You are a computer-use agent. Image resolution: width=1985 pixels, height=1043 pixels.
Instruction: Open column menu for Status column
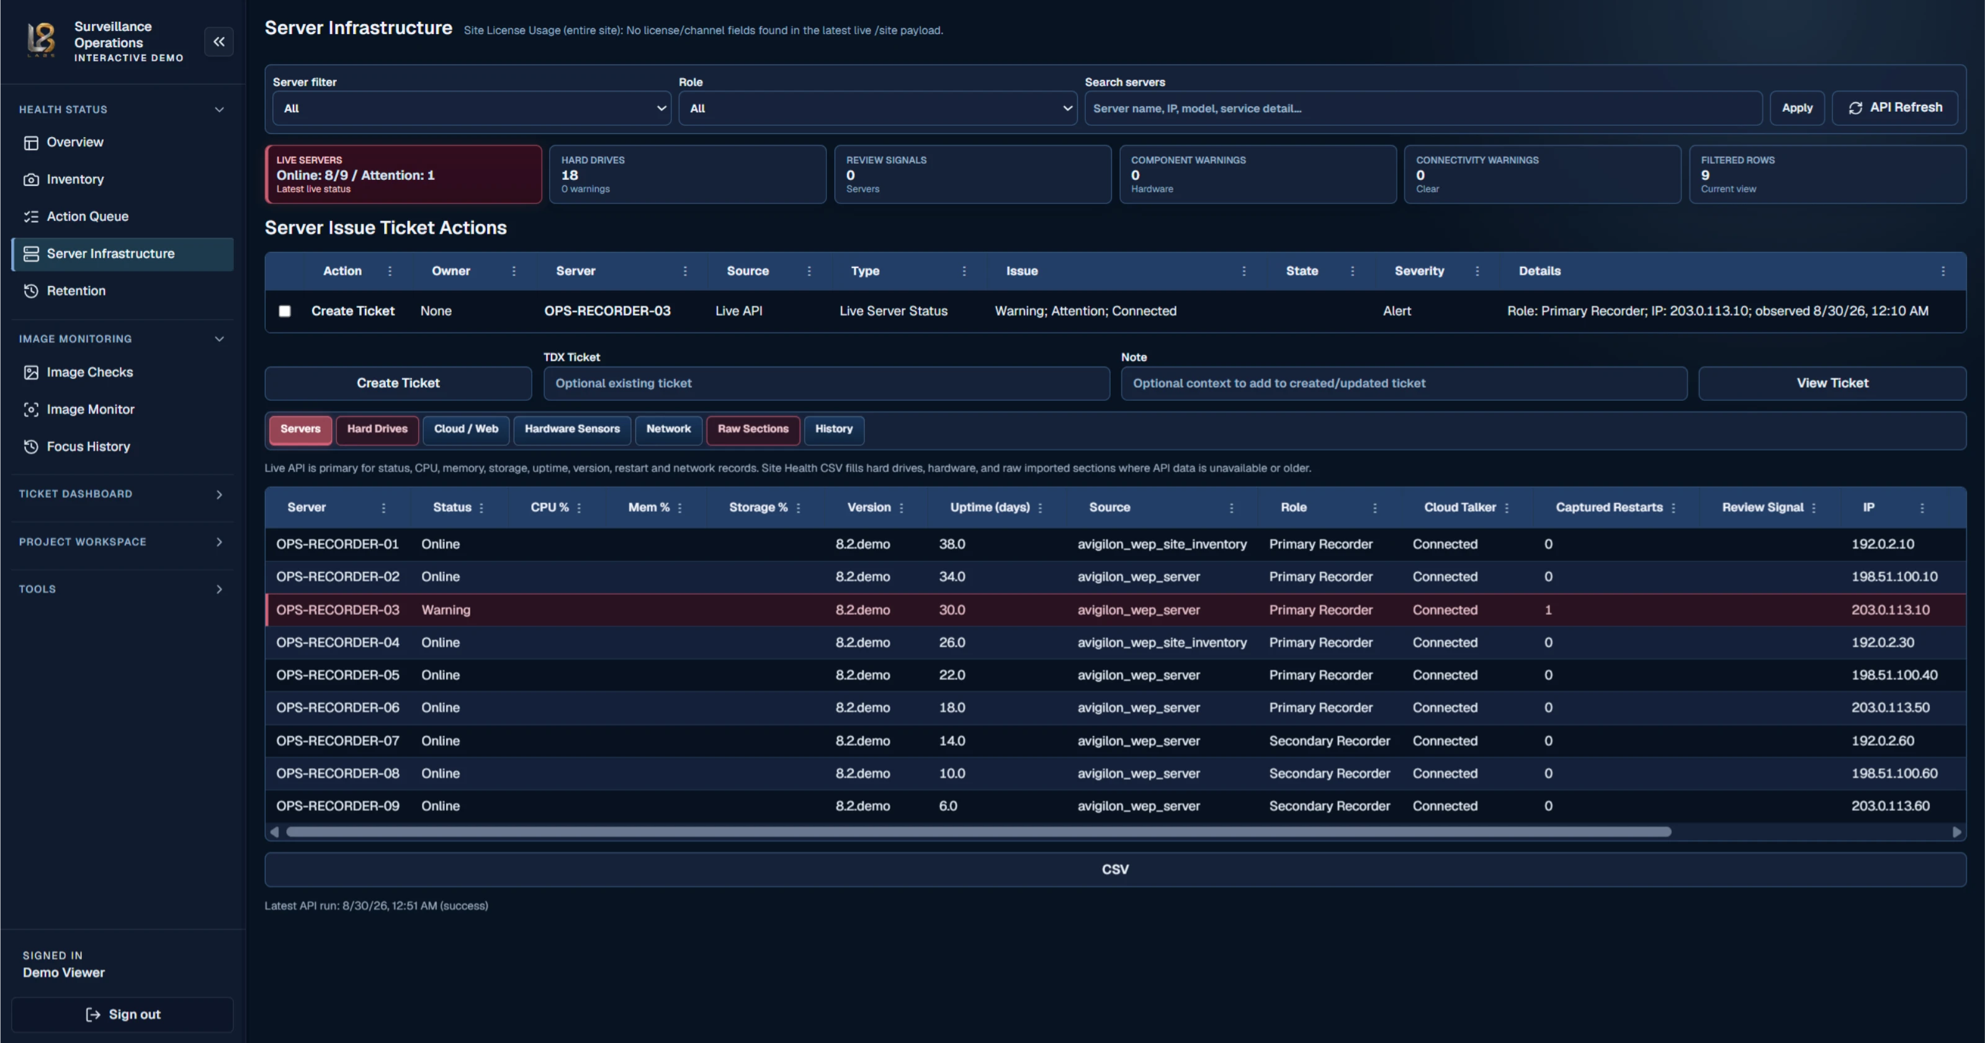click(x=482, y=508)
